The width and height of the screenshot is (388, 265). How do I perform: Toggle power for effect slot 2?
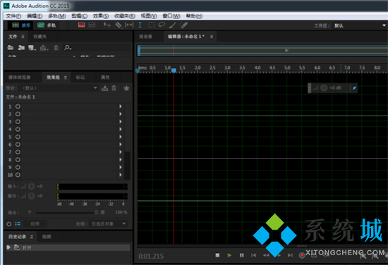(x=18, y=114)
